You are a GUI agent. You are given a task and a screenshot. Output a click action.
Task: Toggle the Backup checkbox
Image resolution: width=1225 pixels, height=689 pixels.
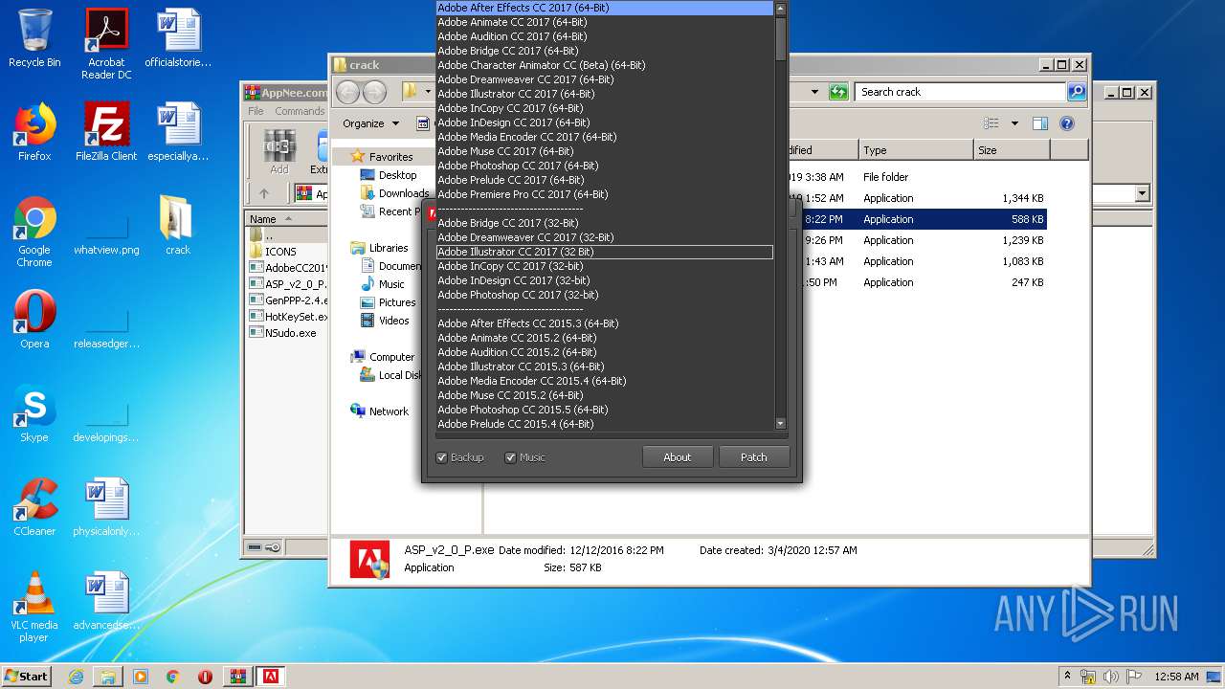click(442, 457)
